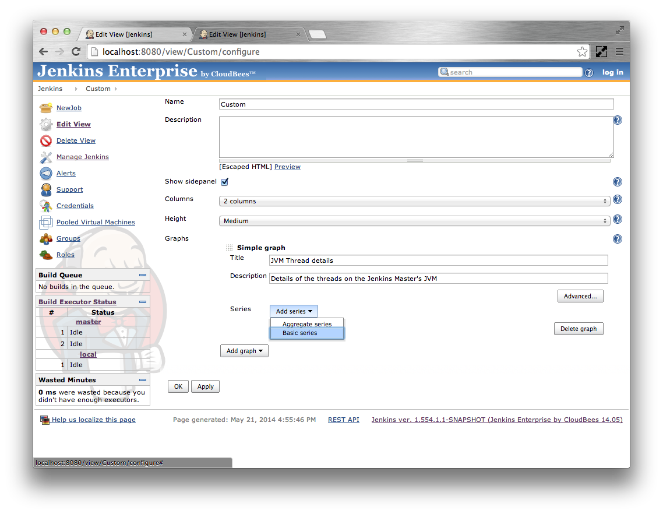663x514 pixels.
Task: Click the browser fullscreen extension icon
Action: pyautogui.click(x=601, y=52)
